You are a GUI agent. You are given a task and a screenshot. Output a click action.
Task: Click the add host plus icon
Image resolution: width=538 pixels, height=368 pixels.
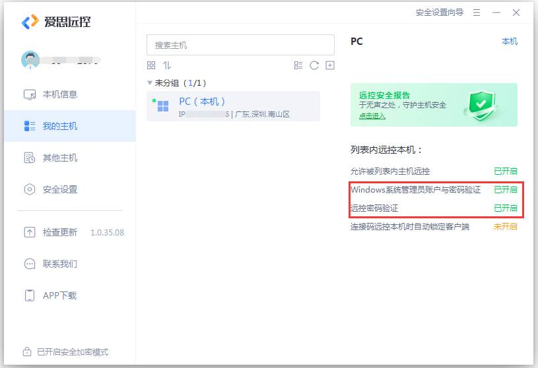pos(330,65)
